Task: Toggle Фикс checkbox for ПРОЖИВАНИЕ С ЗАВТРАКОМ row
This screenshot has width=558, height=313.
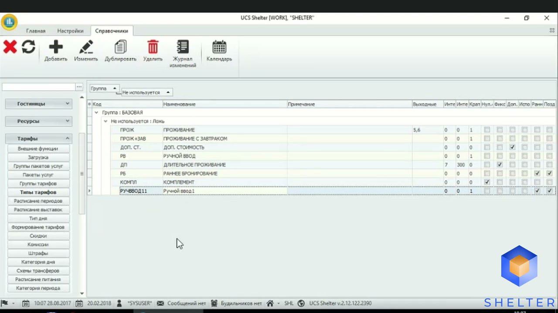Action: tap(500, 139)
